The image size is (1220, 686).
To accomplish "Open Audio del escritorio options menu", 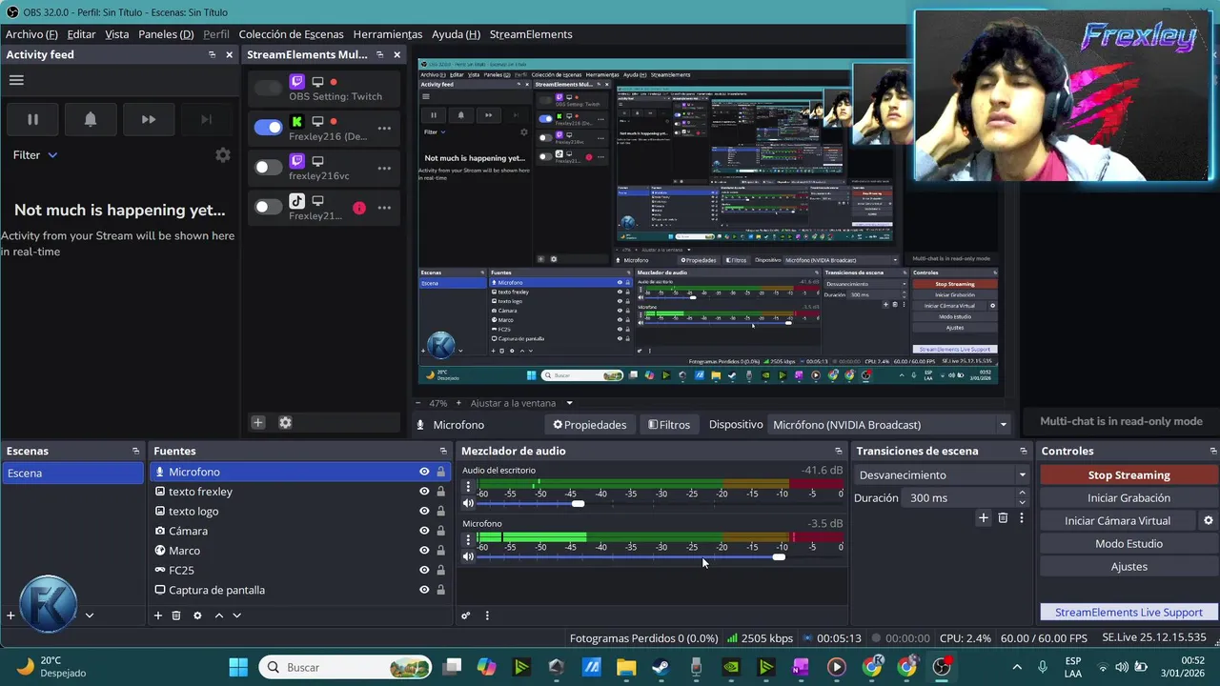I will 468,486.
